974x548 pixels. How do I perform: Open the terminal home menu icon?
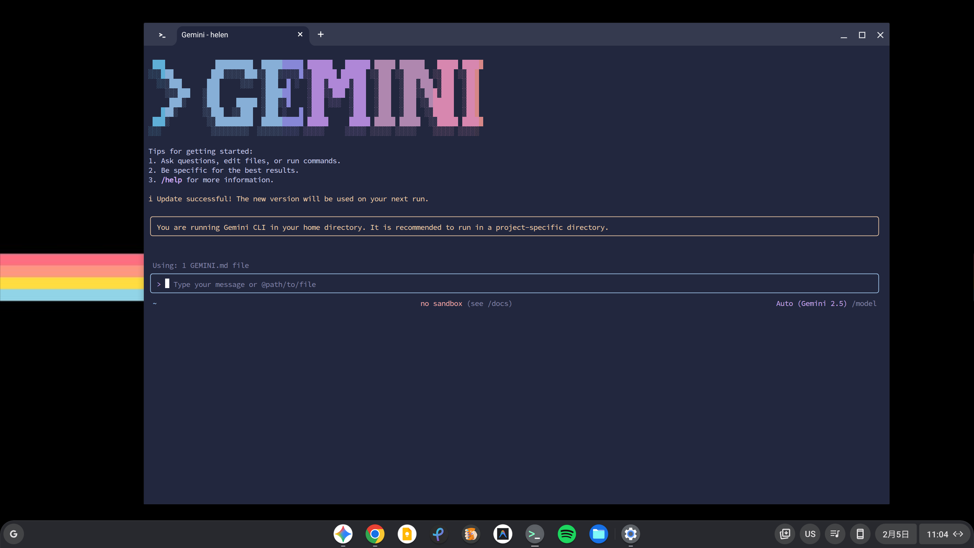coord(162,35)
